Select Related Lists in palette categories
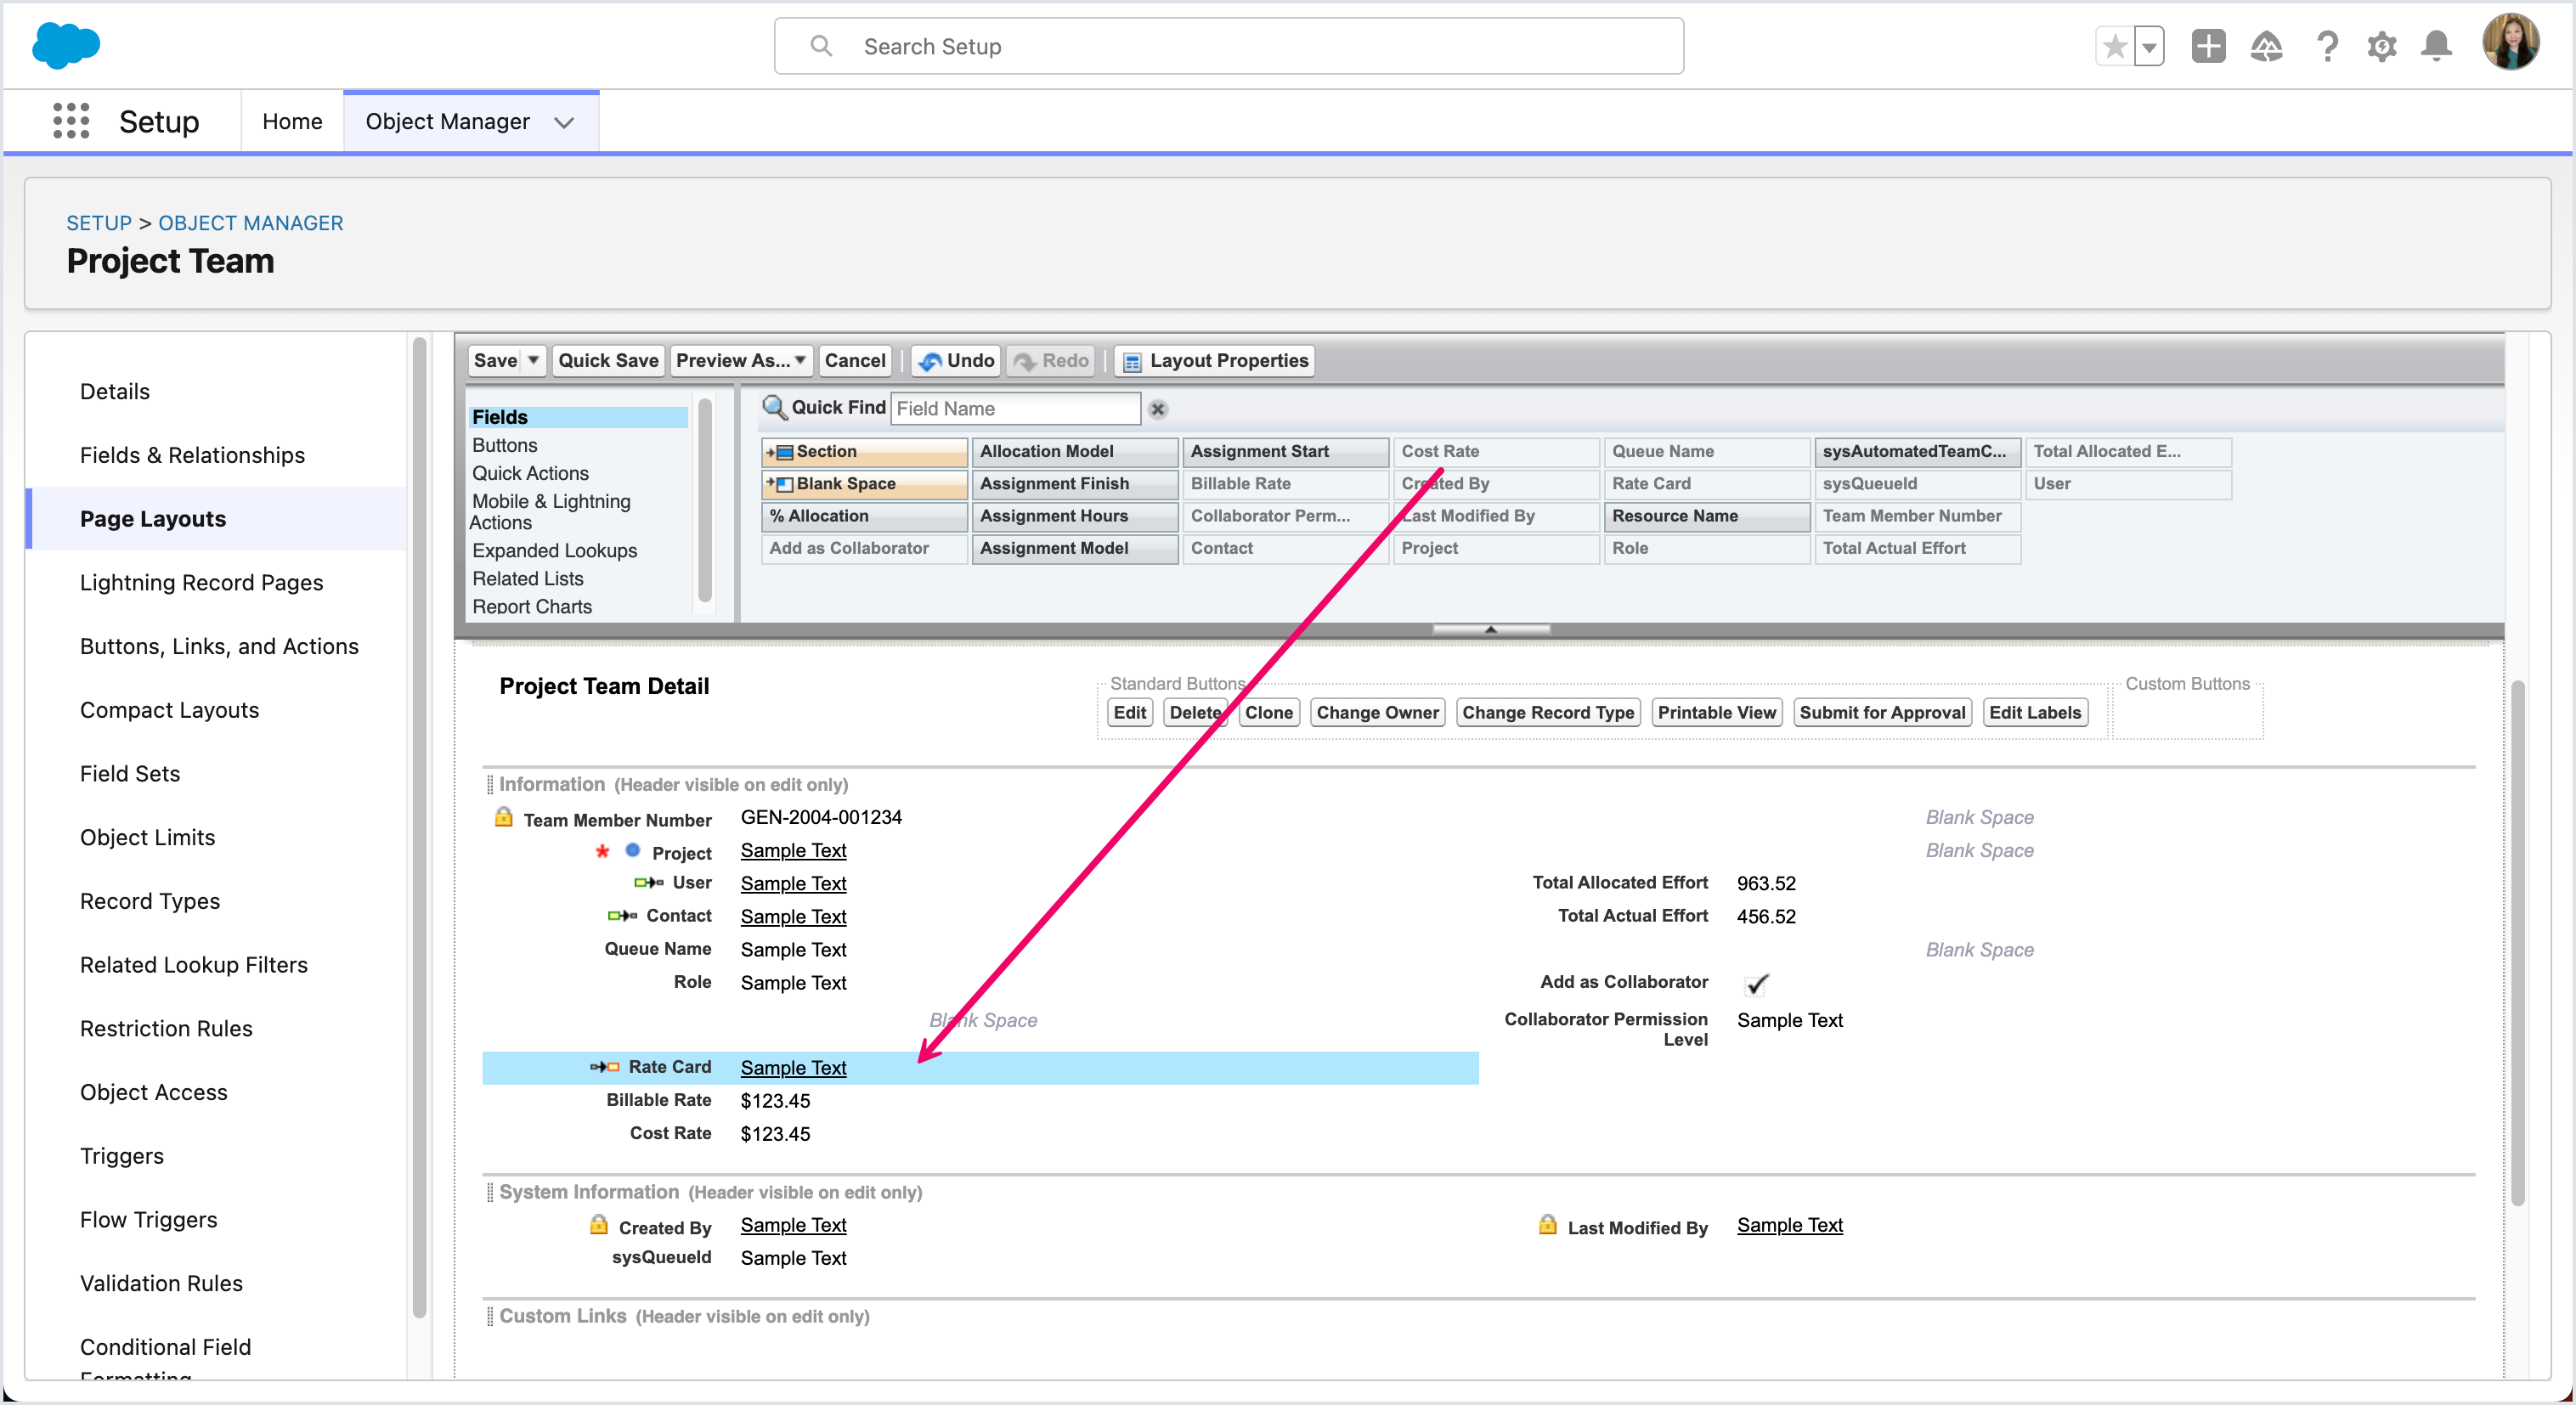Screen dimensions: 2576x1405 click(527, 578)
